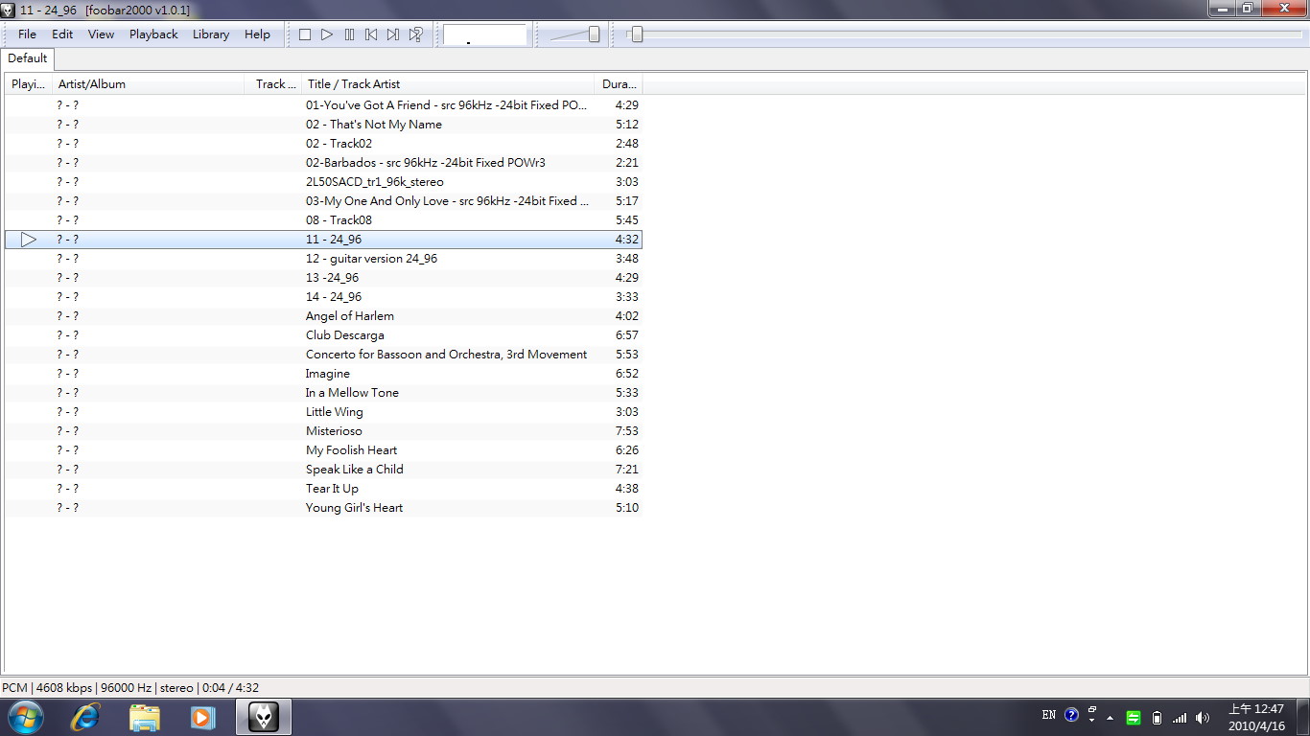The image size is (1310, 736).
Task: Click the system clock showing 12:47
Action: [x=1256, y=718]
